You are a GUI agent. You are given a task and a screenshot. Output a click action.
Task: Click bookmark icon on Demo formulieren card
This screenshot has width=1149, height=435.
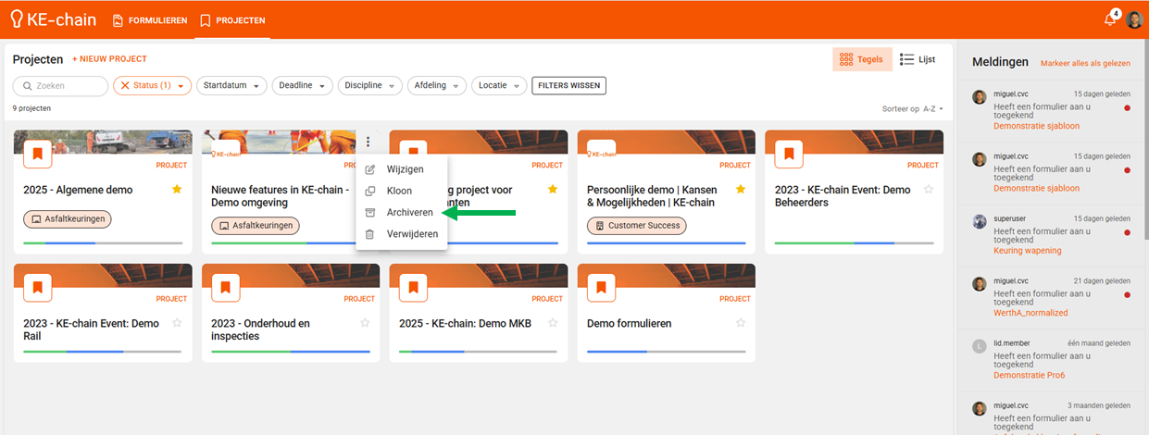tap(602, 288)
